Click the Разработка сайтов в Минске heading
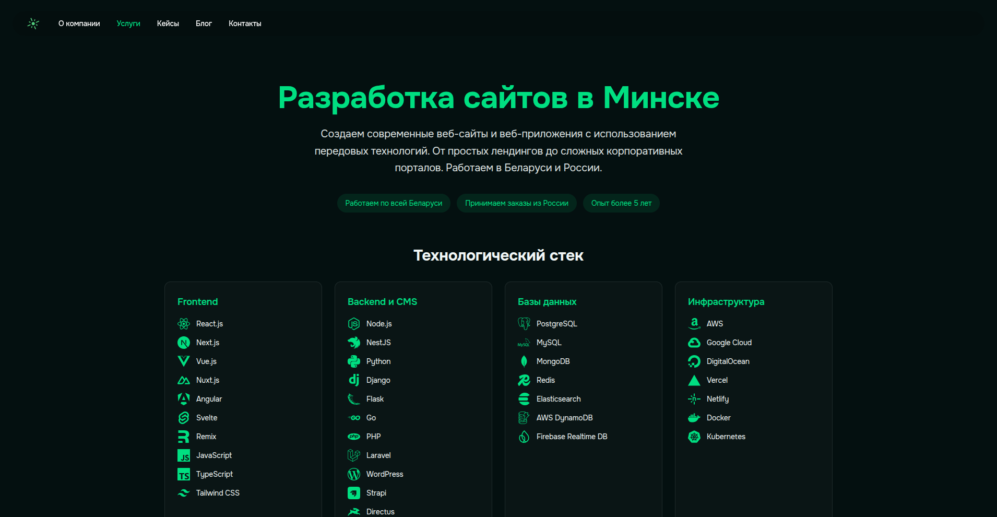This screenshot has height=517, width=997. [498, 98]
